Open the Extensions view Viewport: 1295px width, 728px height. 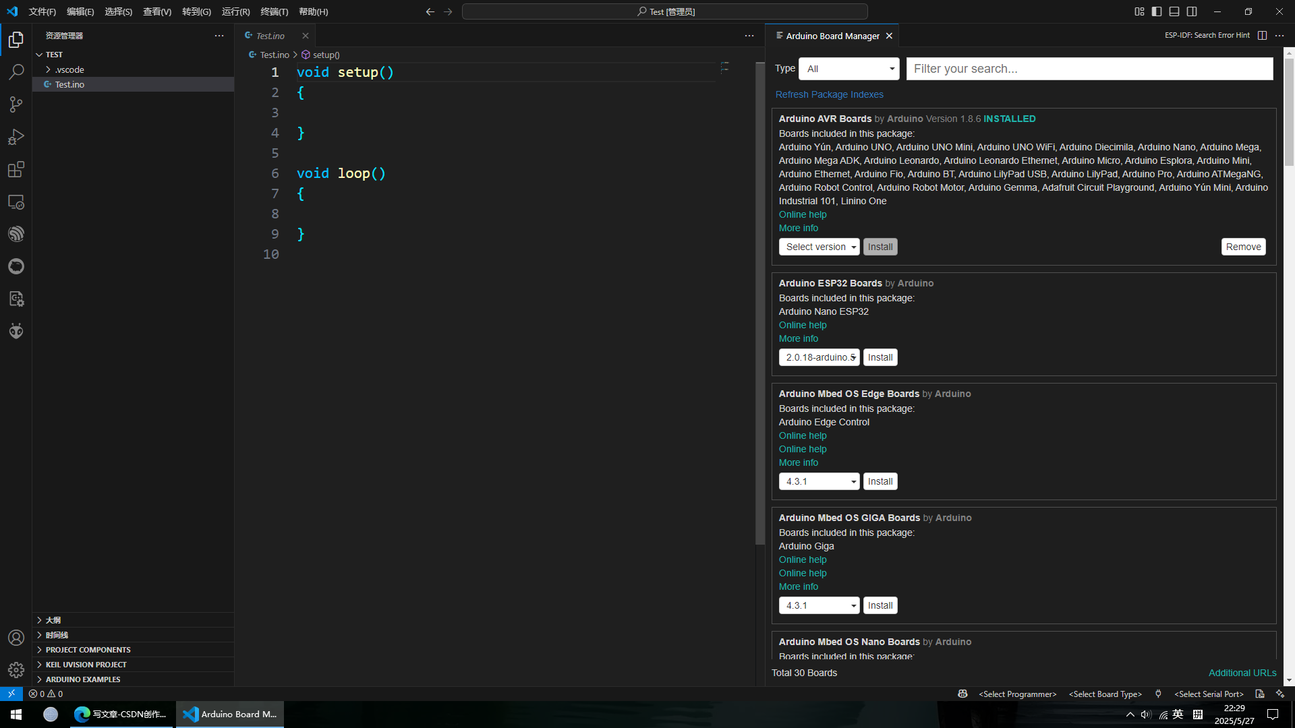point(16,169)
